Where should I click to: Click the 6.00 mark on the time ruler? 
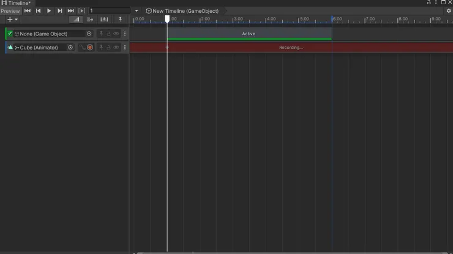click(337, 19)
